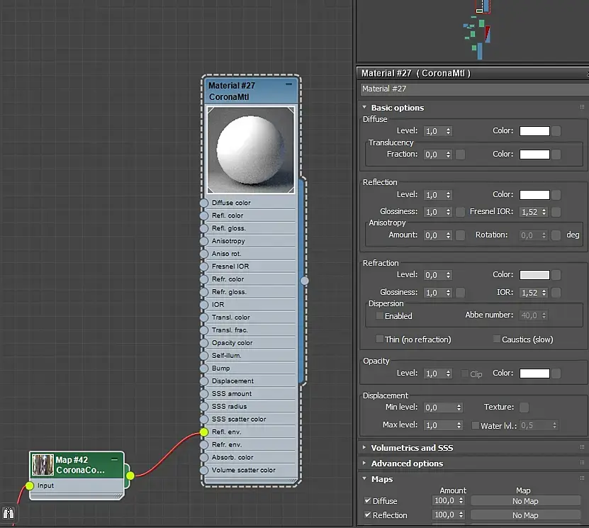Click the Refr. env. input socket
This screenshot has height=528, width=589.
[203, 445]
